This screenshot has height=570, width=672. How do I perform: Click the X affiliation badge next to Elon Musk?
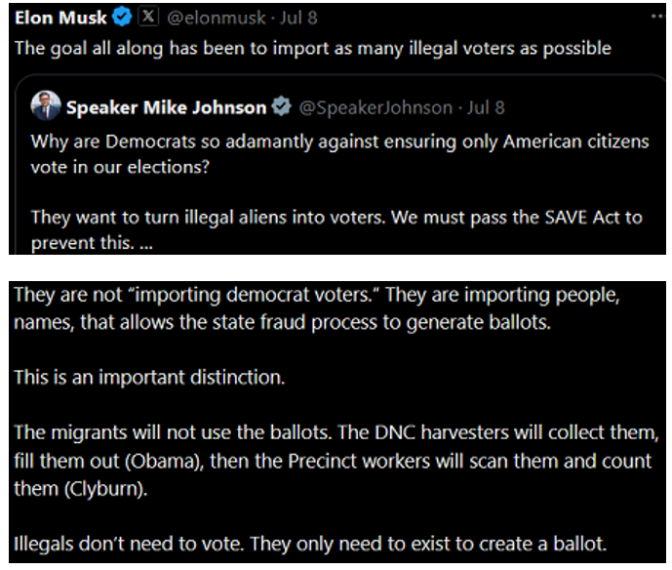148,18
